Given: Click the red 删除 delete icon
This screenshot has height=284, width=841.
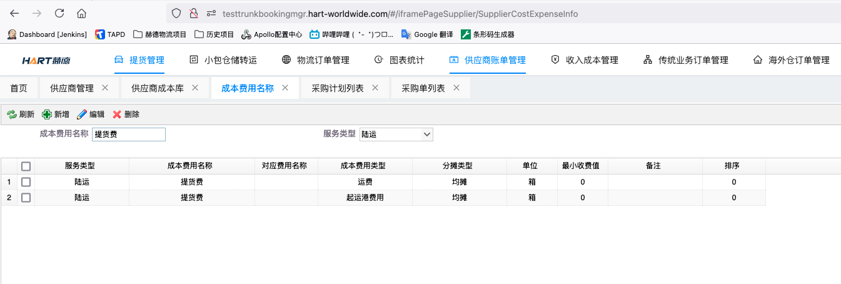Looking at the screenshot, I should [117, 114].
